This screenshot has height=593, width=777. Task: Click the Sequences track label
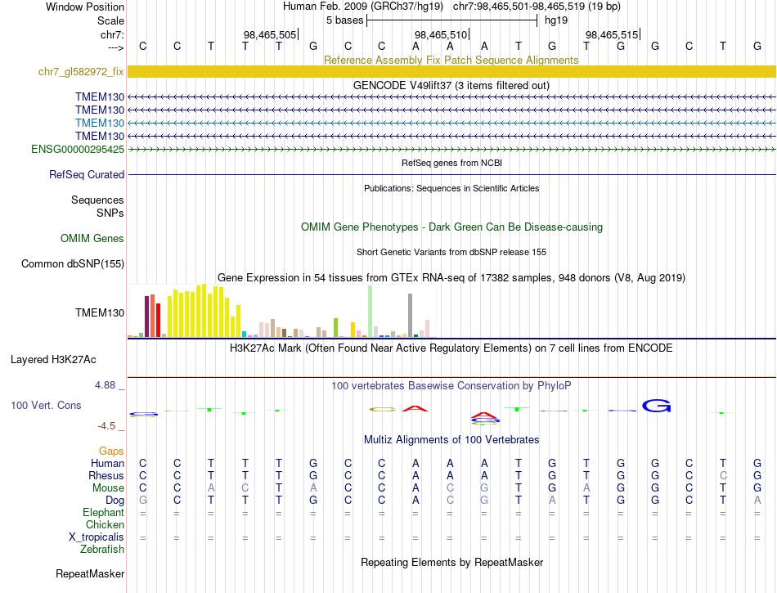coord(97,200)
